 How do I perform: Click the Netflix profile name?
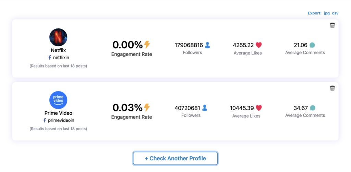coord(58,50)
